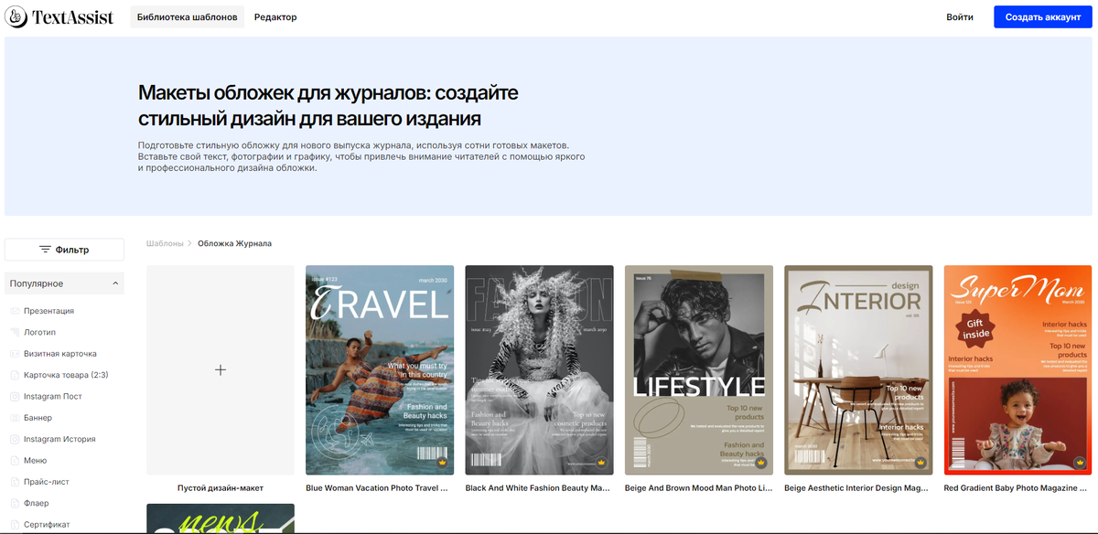The image size is (1098, 534).
Task: Click the crown icon on Lifestyle cover
Action: [x=761, y=463]
